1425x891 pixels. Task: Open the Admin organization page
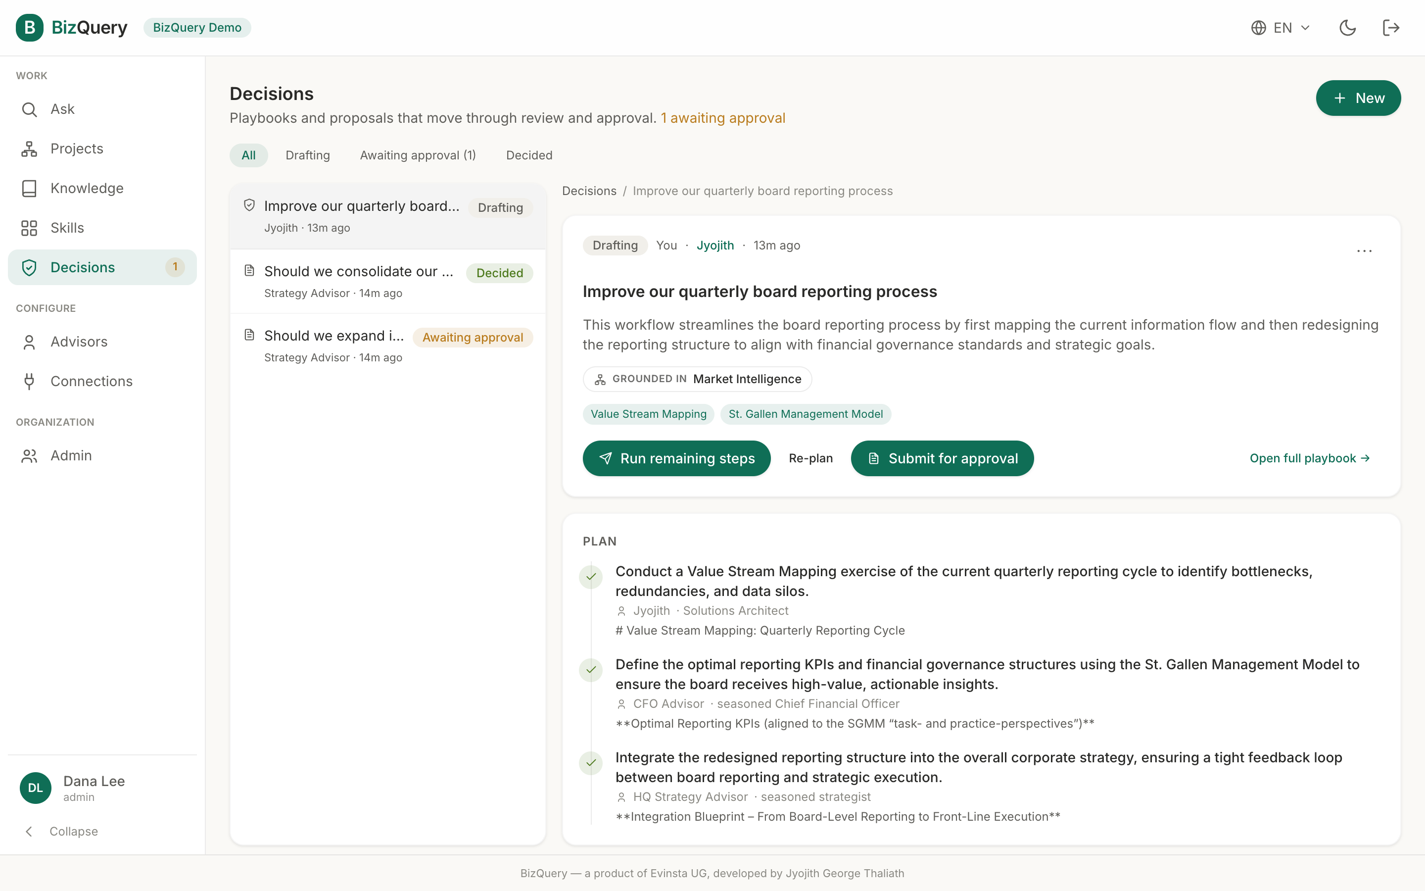102,455
